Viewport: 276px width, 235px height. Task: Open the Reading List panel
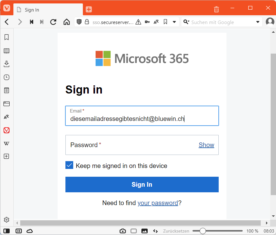[x=7, y=51]
